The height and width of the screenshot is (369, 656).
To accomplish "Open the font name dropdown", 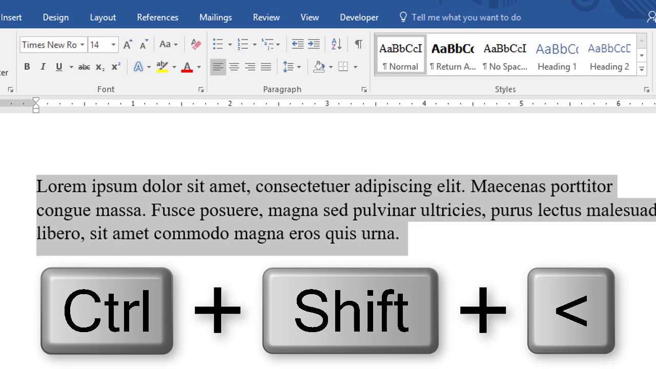I will pyautogui.click(x=82, y=45).
